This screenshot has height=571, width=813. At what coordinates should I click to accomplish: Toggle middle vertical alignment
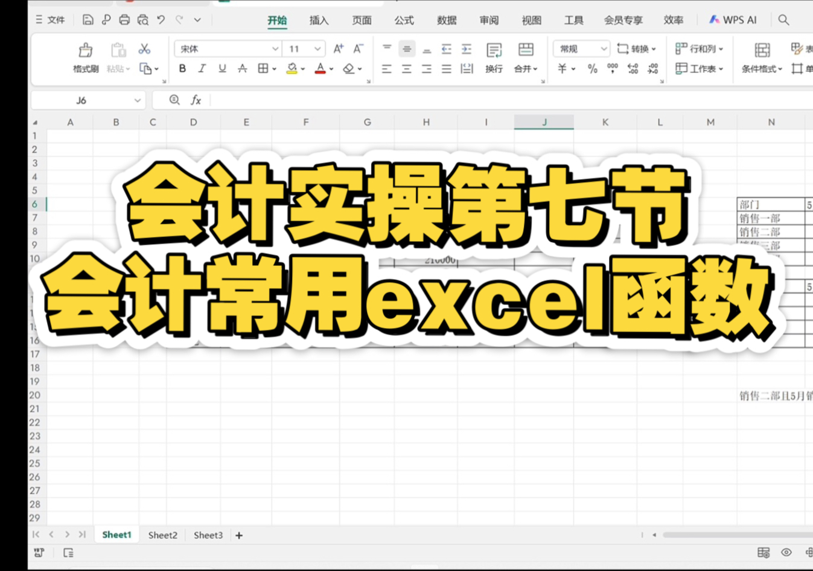[x=407, y=49]
